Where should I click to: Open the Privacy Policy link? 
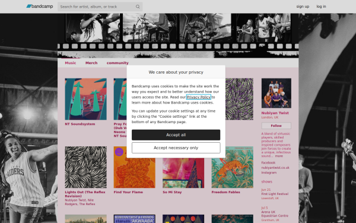point(198,97)
